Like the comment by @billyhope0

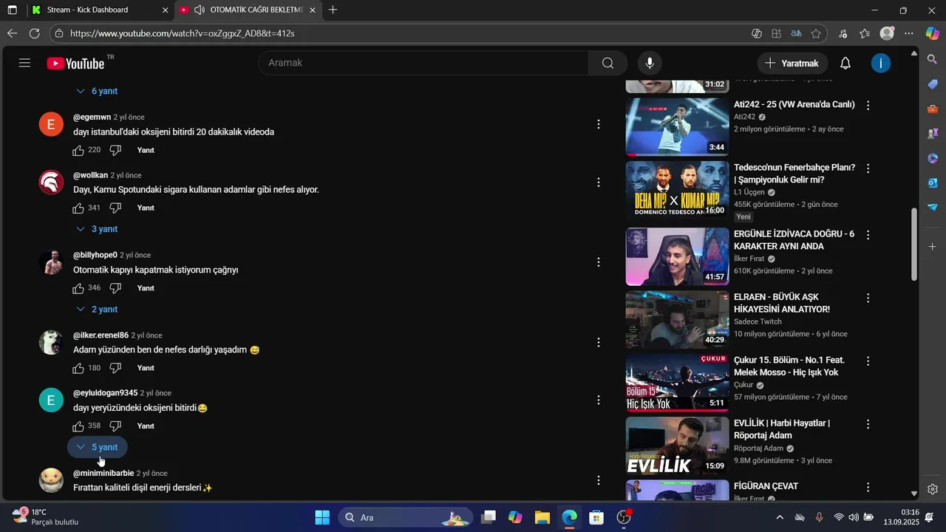(78, 288)
